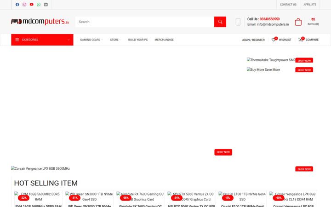This screenshot has width=331, height=207.
Task: Click in the Search input field
Action: (x=145, y=22)
